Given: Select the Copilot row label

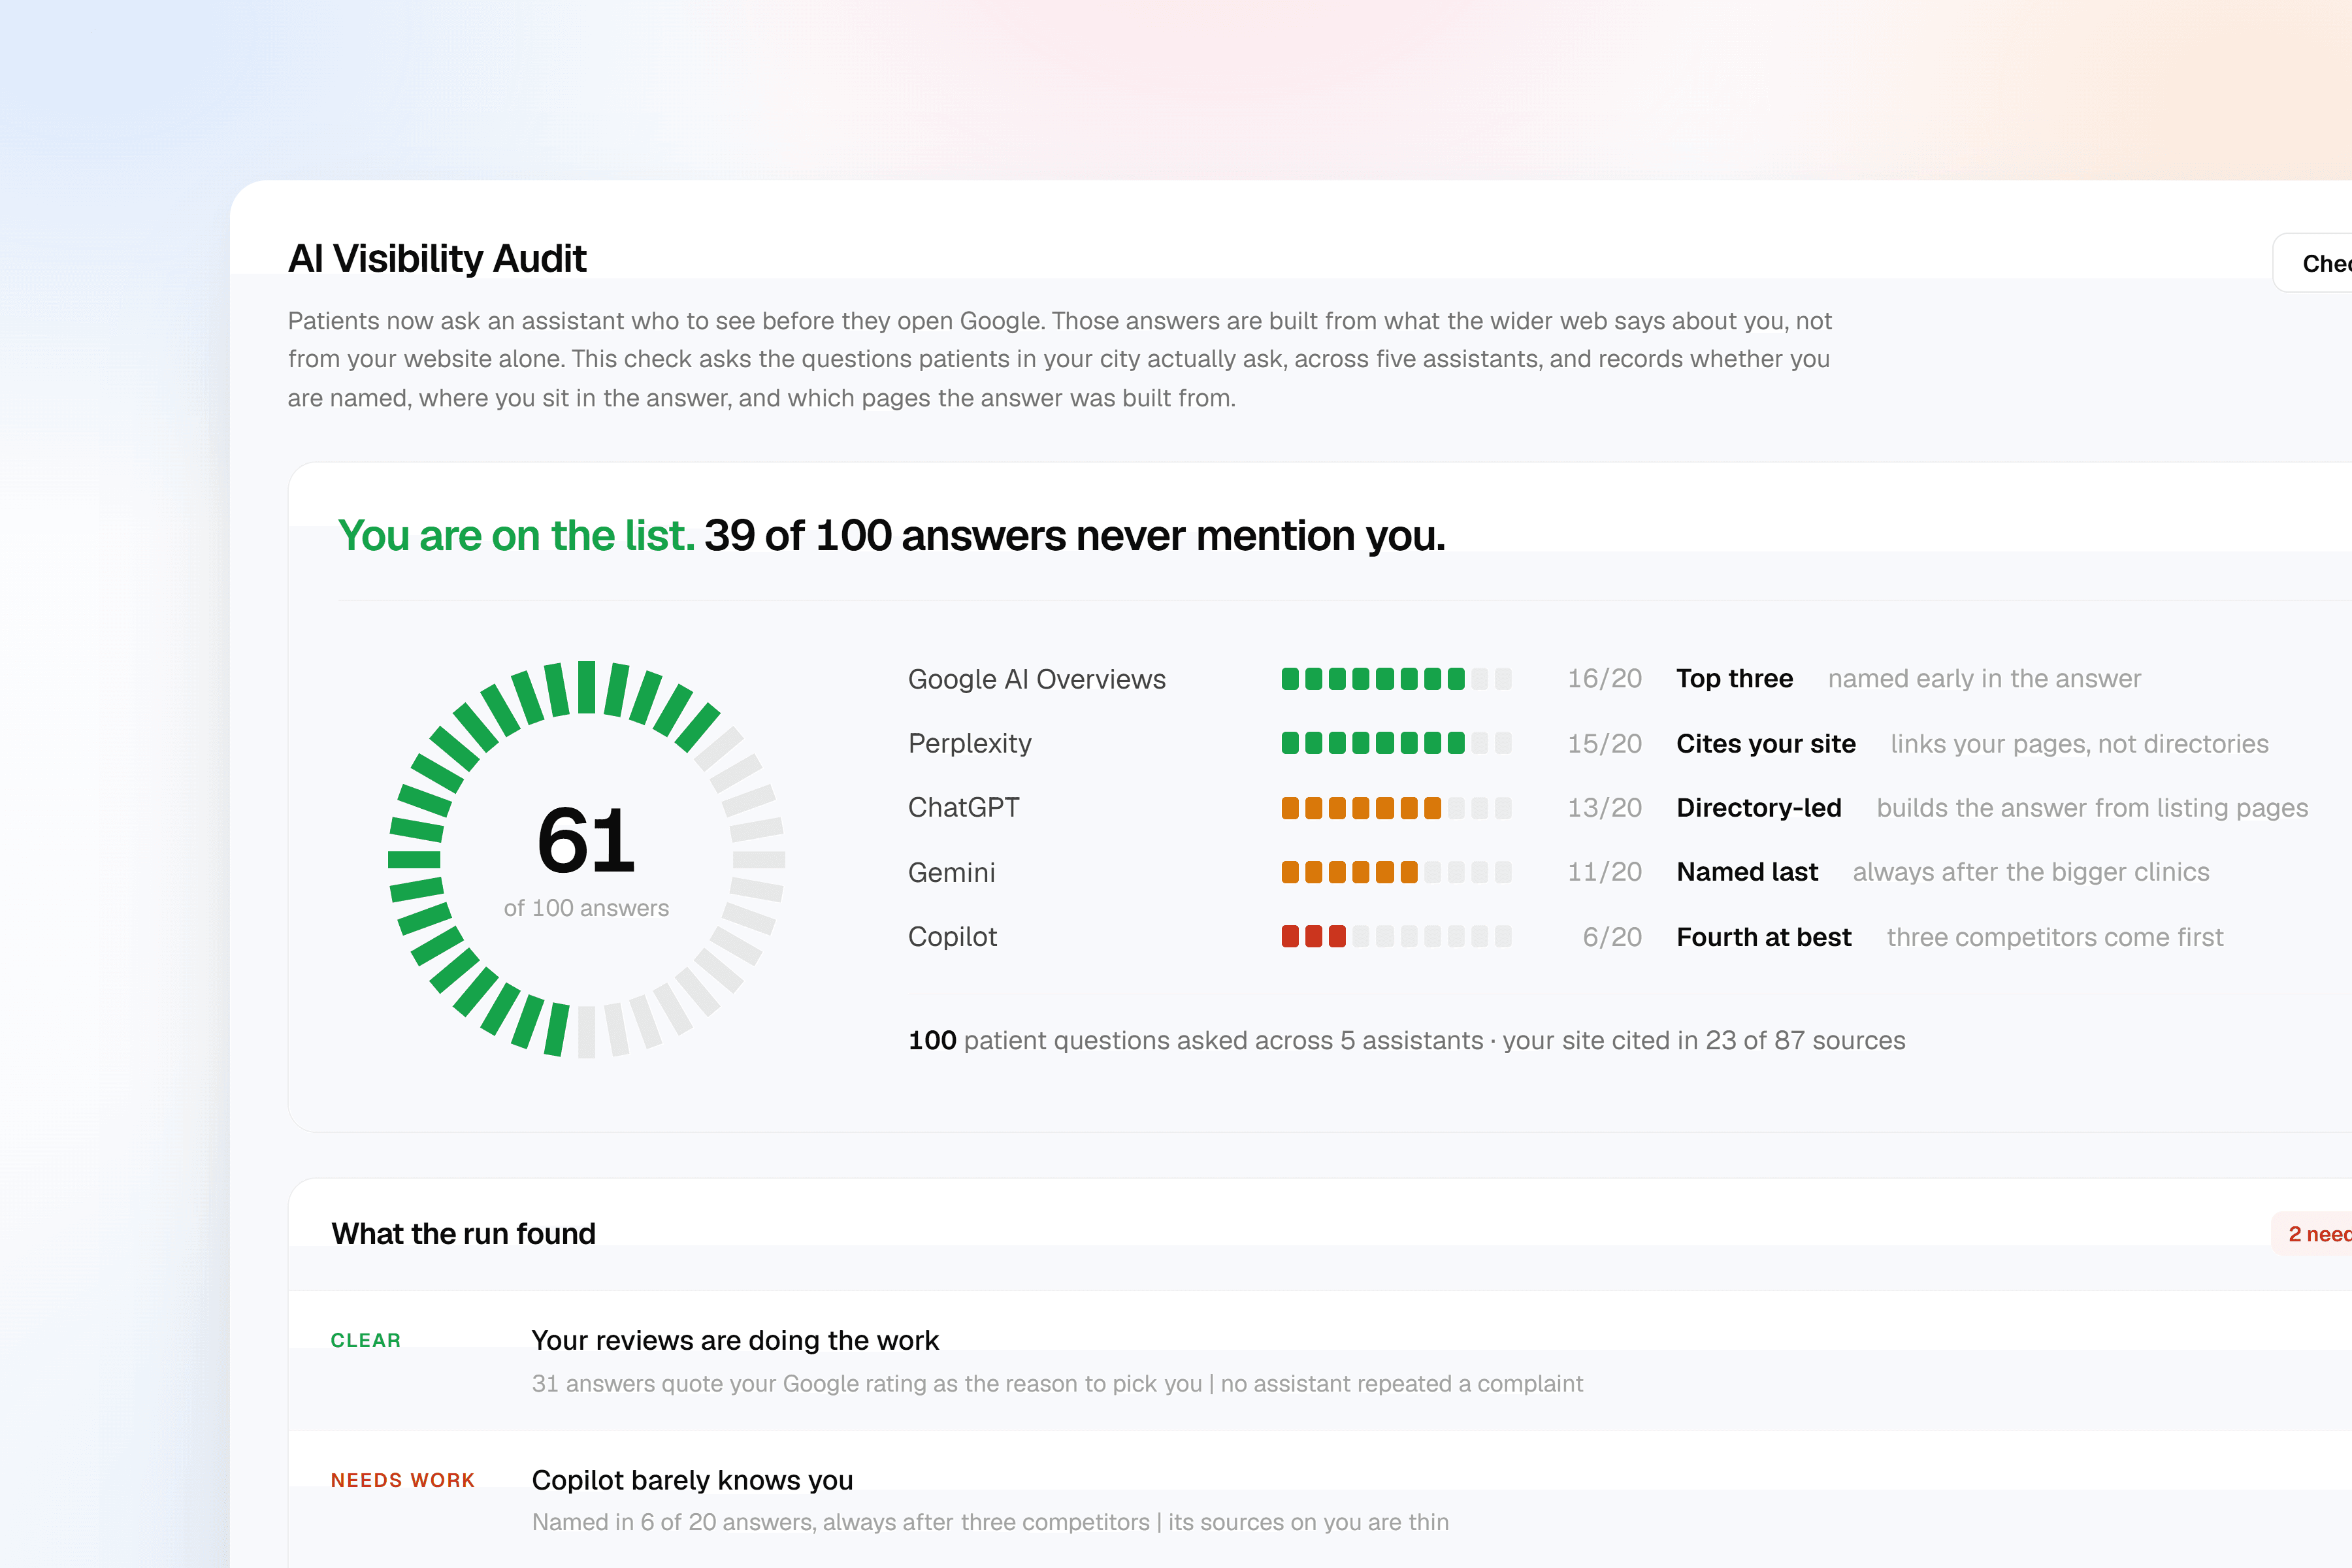Looking at the screenshot, I should pos(952,936).
